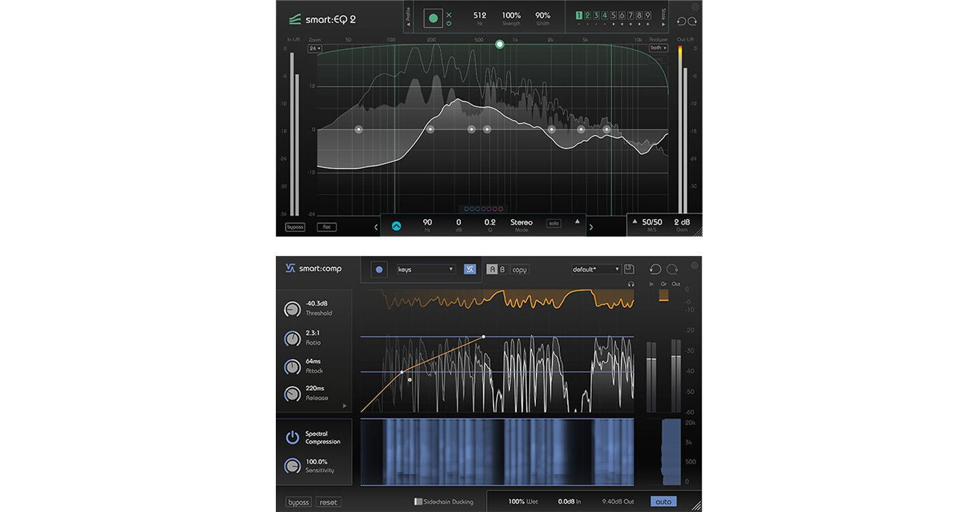This screenshot has height=512, width=975.
Task: Solo the selected EQ band
Action: 554,223
